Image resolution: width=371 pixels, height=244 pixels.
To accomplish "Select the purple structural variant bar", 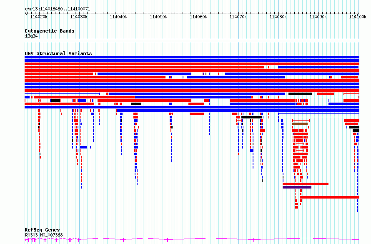I will (297, 187).
